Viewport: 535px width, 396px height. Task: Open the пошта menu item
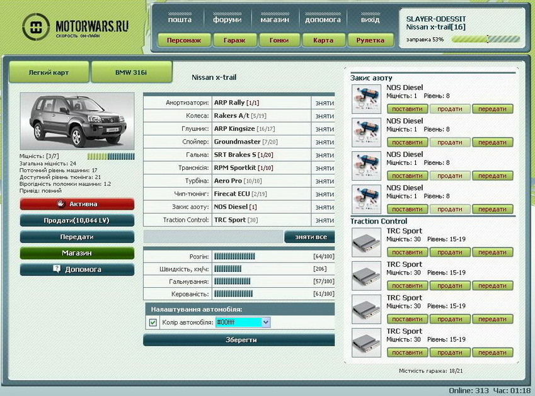(x=180, y=20)
